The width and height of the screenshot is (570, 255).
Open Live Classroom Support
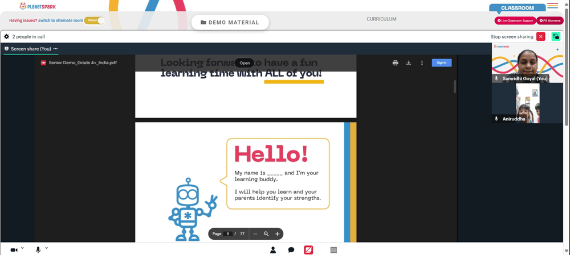click(x=515, y=20)
